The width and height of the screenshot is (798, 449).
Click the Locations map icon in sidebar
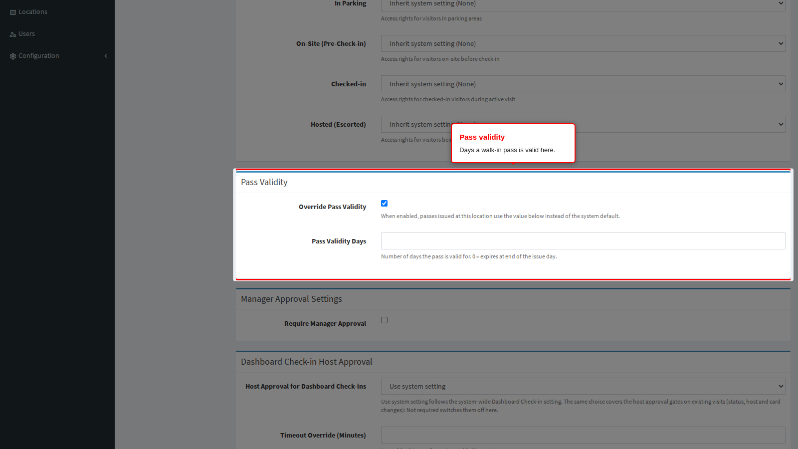pos(13,12)
